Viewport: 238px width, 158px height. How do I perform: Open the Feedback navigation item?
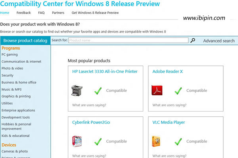[23, 13]
